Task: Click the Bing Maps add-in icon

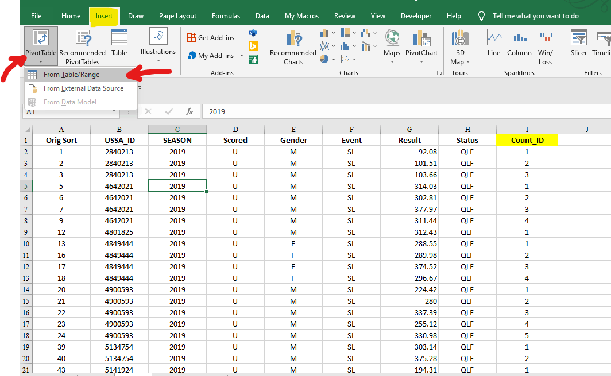Action: click(253, 46)
